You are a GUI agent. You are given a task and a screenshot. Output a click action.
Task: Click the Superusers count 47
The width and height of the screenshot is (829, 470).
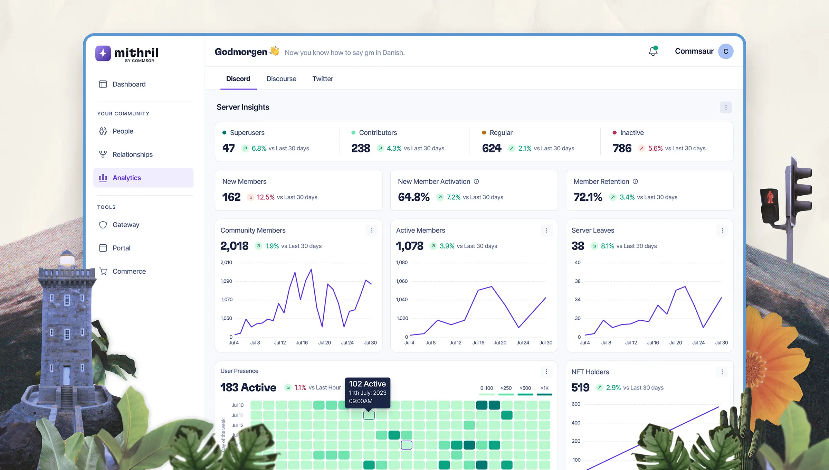[228, 148]
